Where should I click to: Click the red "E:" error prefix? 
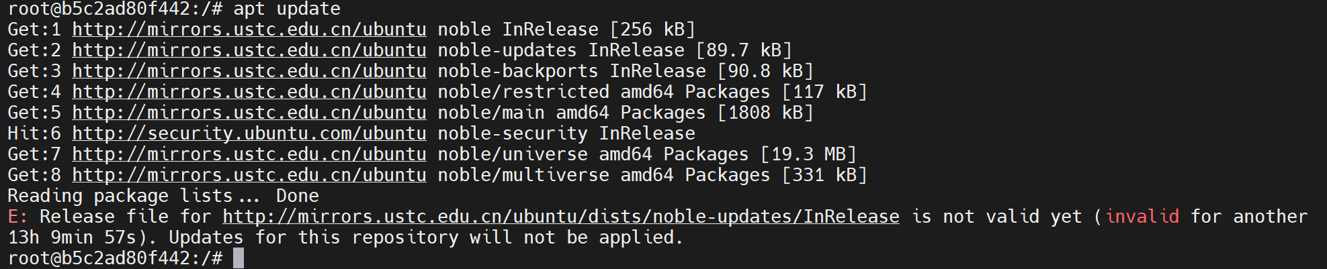pos(18,217)
